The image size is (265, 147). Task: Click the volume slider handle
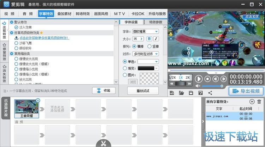click(x=222, y=86)
